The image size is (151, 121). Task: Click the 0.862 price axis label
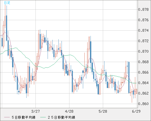[x=143, y=93]
